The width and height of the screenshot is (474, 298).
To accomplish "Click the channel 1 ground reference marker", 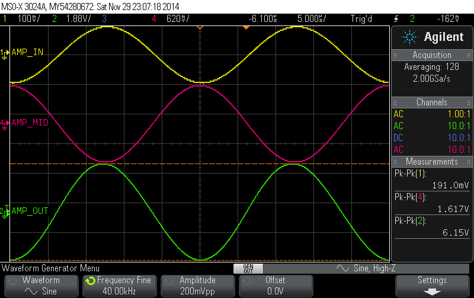I will (5, 55).
